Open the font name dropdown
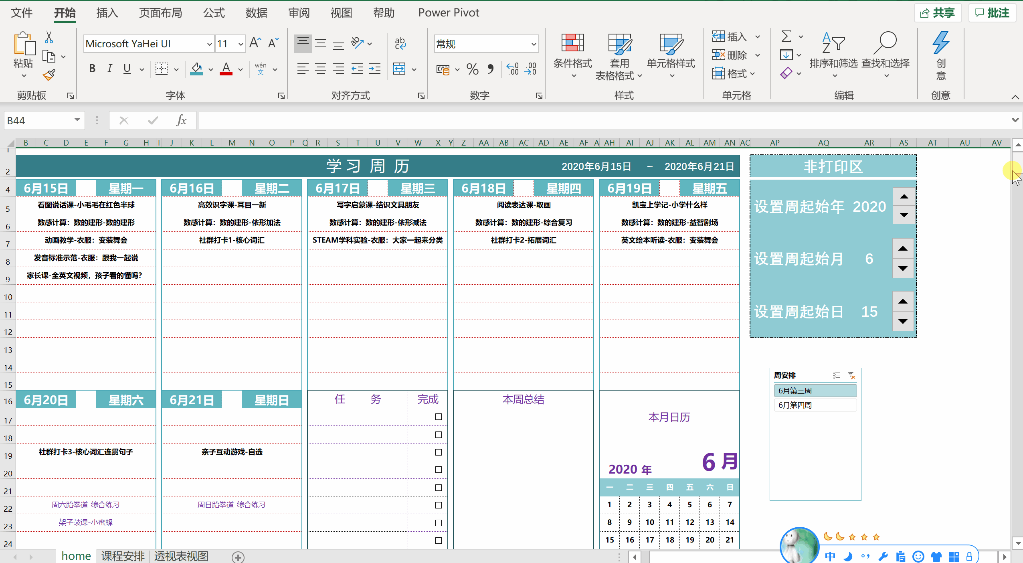1023x563 pixels. coord(209,44)
